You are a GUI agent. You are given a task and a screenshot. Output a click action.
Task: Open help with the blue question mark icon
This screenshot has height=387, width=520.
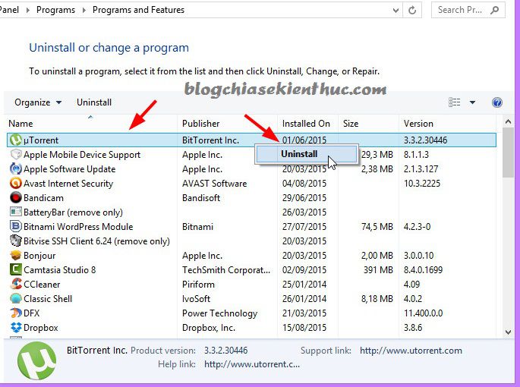tap(496, 102)
